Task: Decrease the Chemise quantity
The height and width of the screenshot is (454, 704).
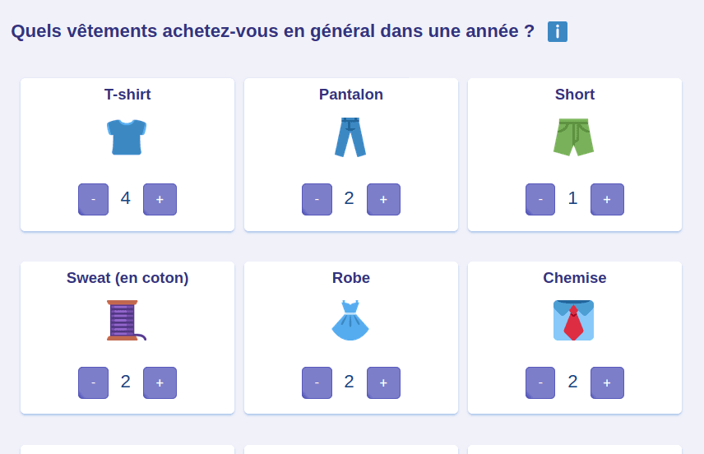Action: [x=540, y=382]
